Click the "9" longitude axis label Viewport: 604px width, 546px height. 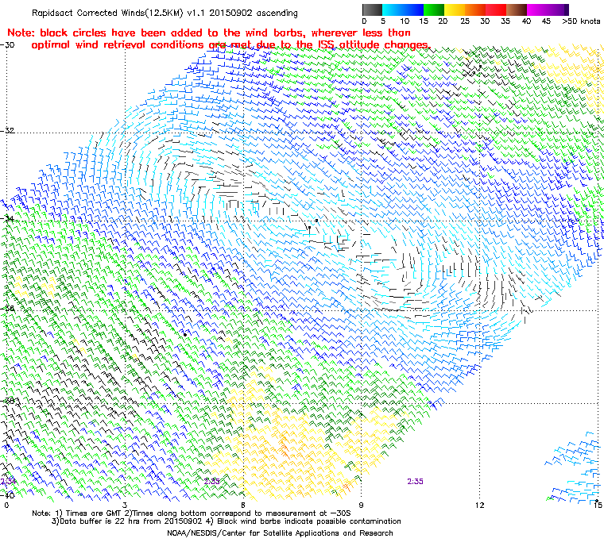[361, 505]
